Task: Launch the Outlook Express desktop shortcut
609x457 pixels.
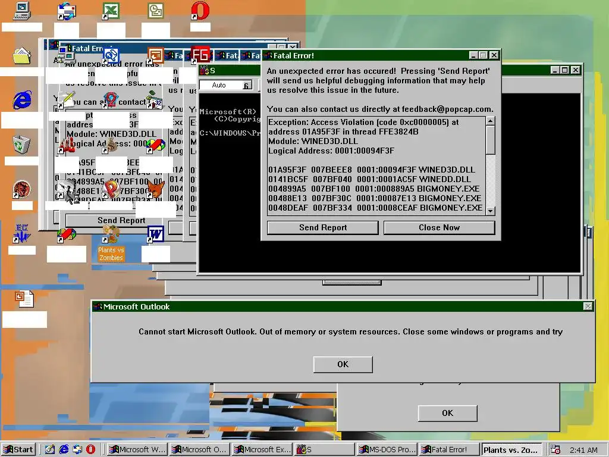Action: click(67, 11)
